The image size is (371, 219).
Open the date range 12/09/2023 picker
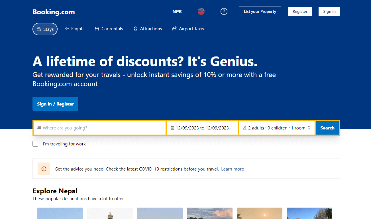click(x=202, y=128)
